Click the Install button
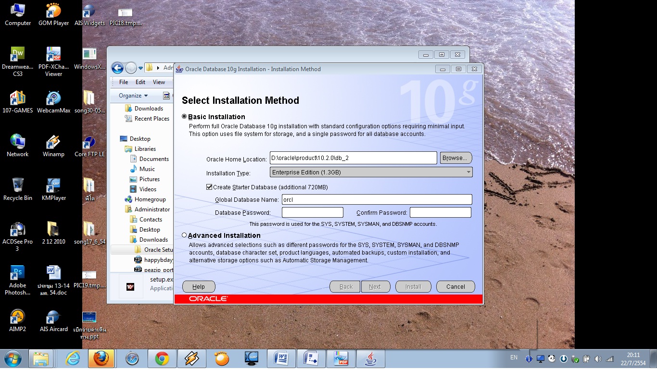Viewport: 657px width, 369px height. (x=413, y=287)
